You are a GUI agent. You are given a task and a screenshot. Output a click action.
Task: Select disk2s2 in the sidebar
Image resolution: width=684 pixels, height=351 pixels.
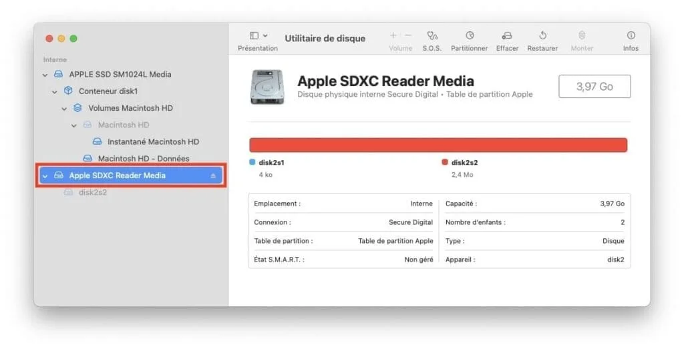pos(92,192)
